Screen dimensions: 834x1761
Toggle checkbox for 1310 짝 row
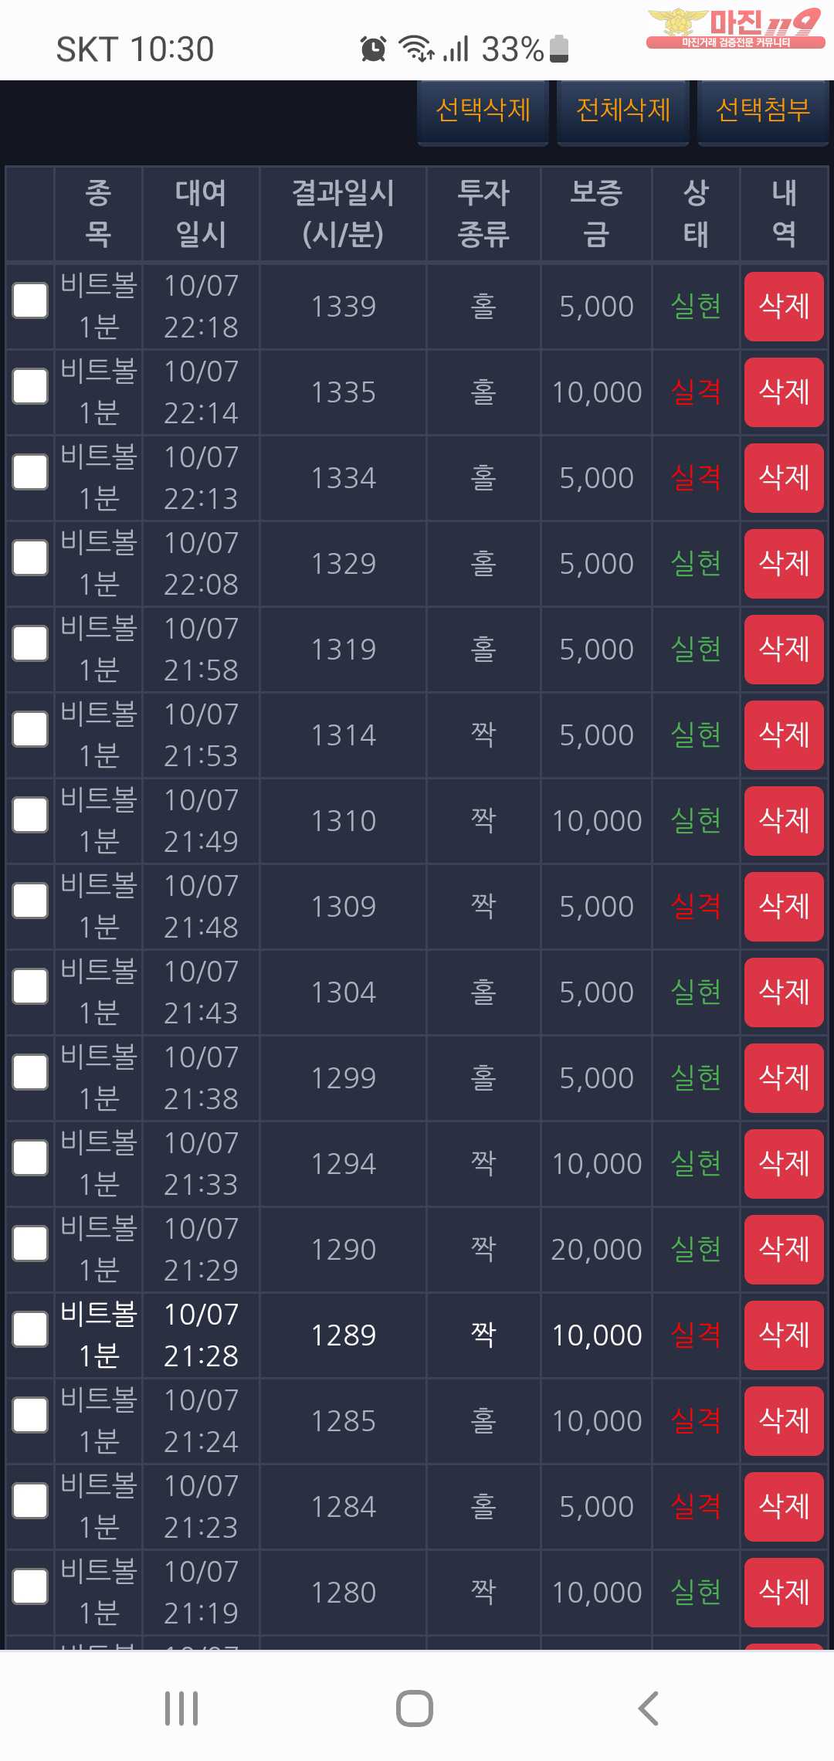30,816
